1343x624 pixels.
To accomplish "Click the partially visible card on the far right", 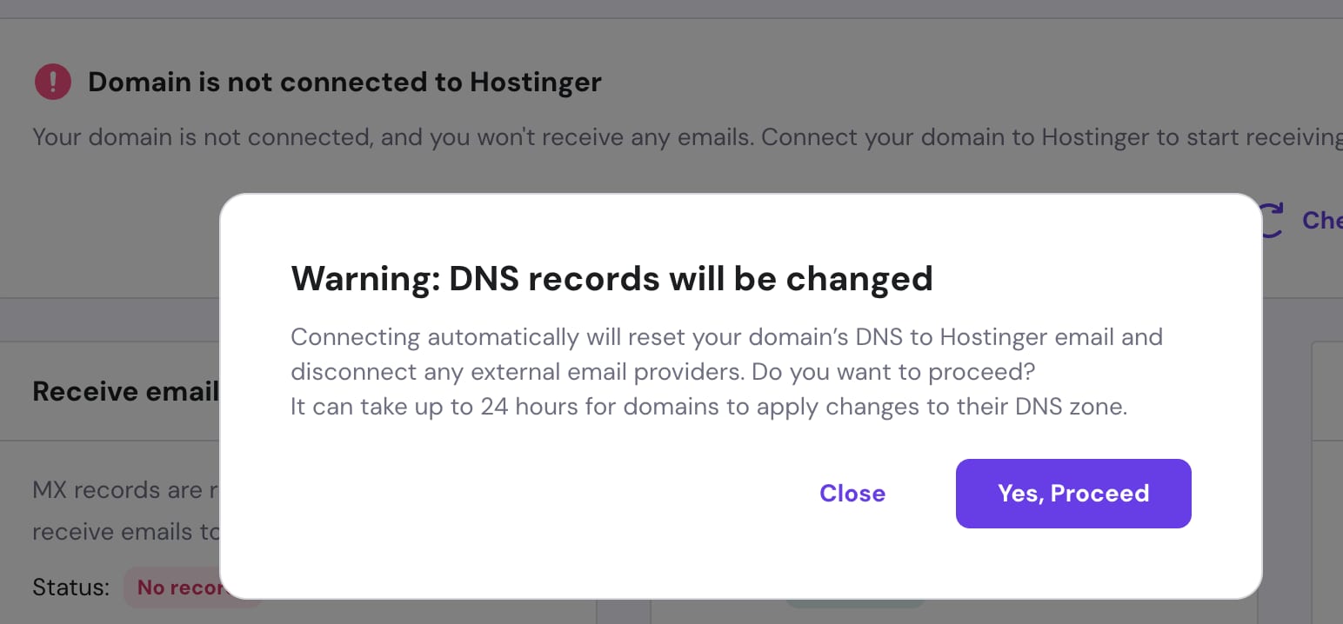I will [x=1327, y=482].
